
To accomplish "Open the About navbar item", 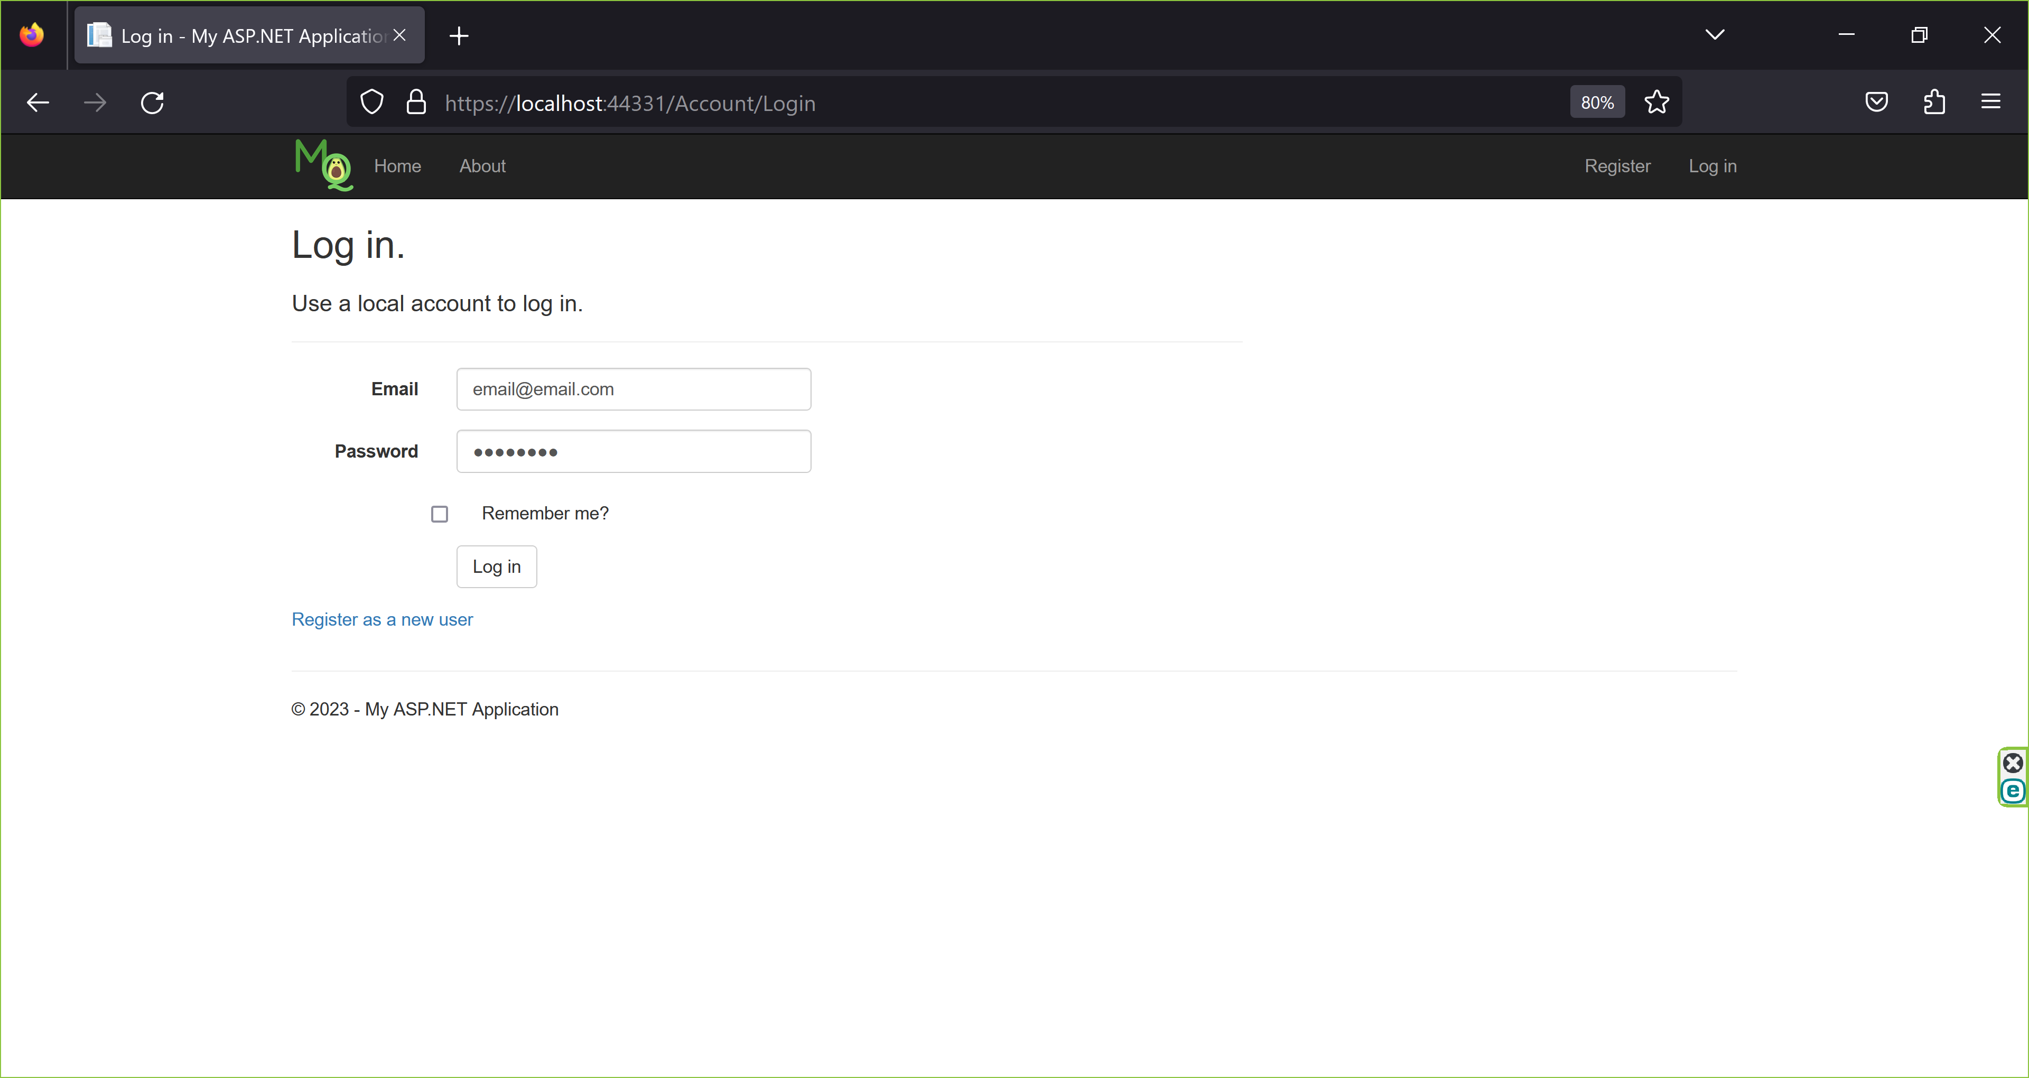I will tap(482, 166).
